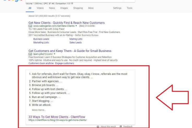
Task: Open the Mailing Lists sitelink
Action: click(76, 39)
